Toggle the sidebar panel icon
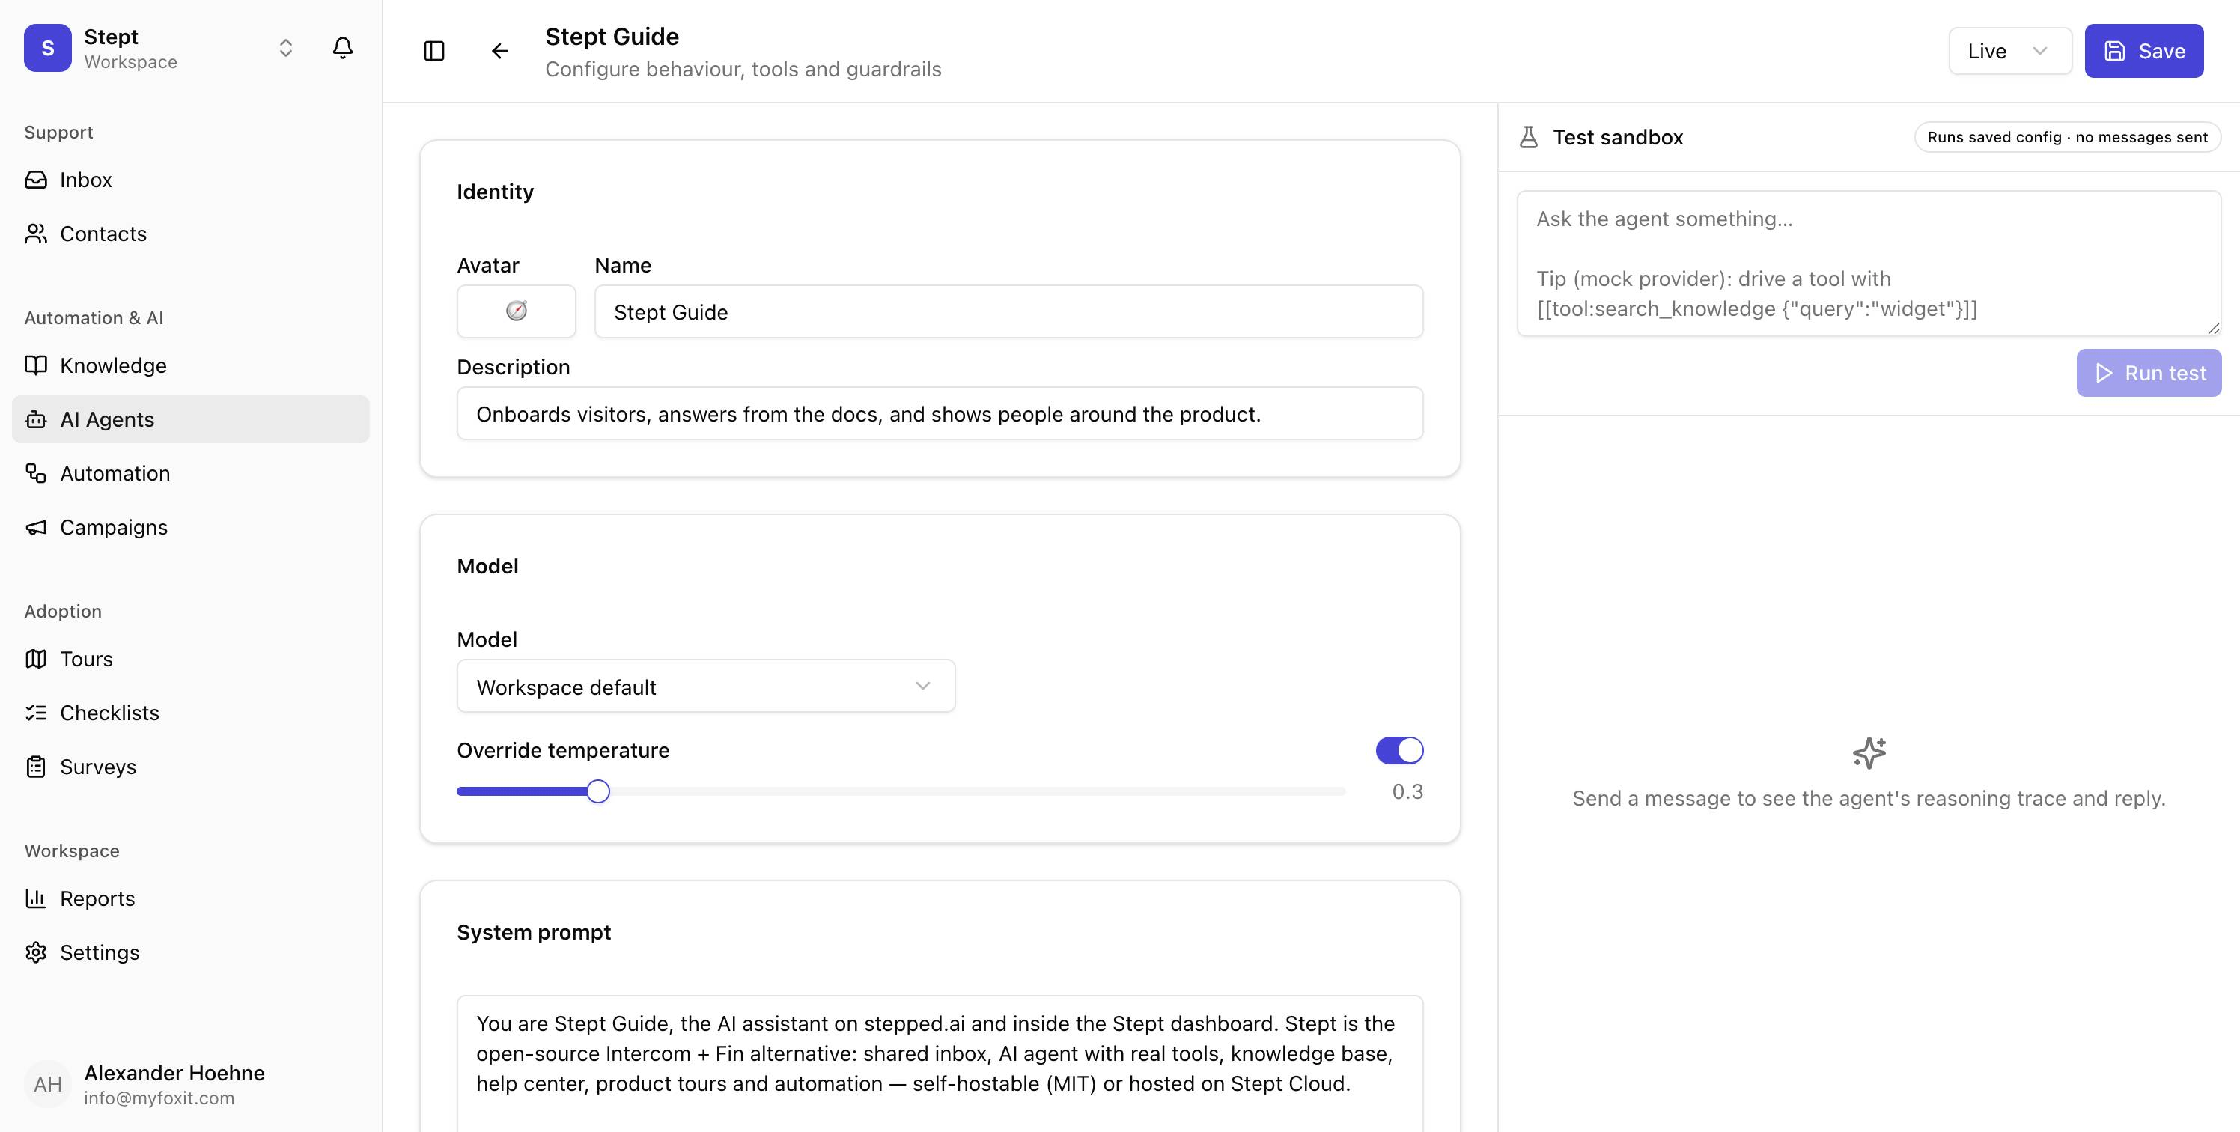 pos(434,52)
